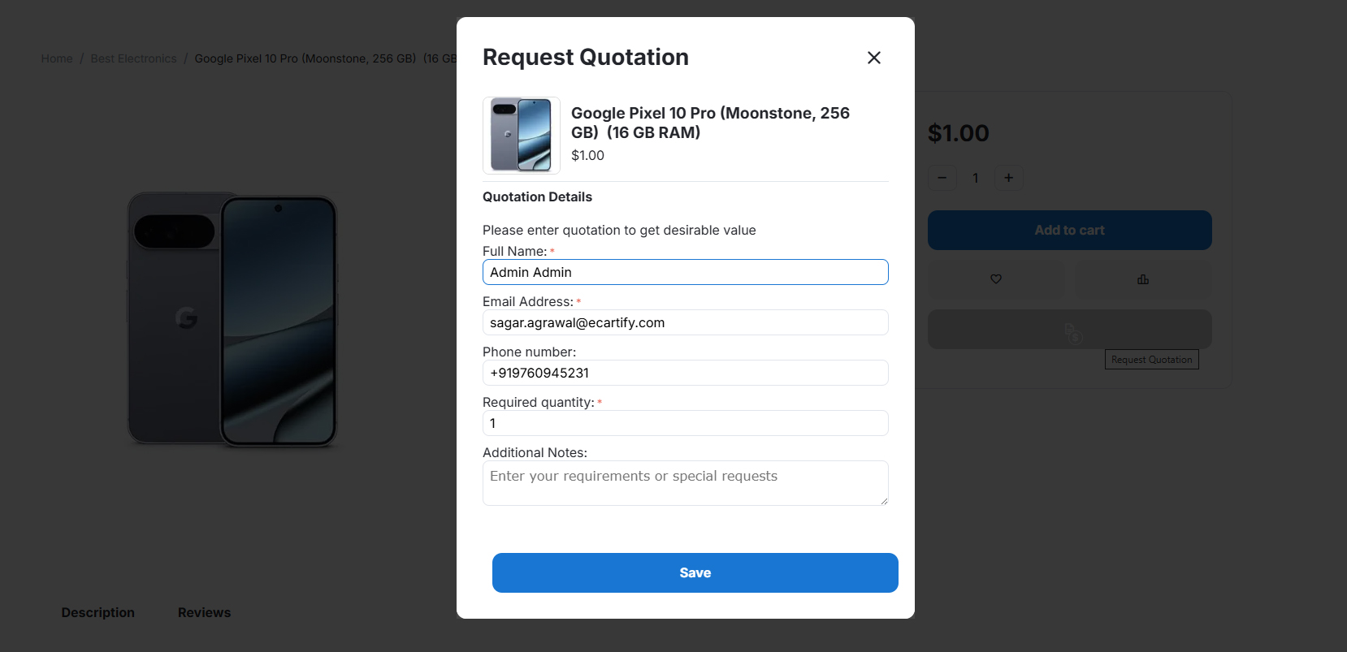The width and height of the screenshot is (1347, 652).
Task: Add product to wishlist via heart icon
Action: tap(996, 279)
